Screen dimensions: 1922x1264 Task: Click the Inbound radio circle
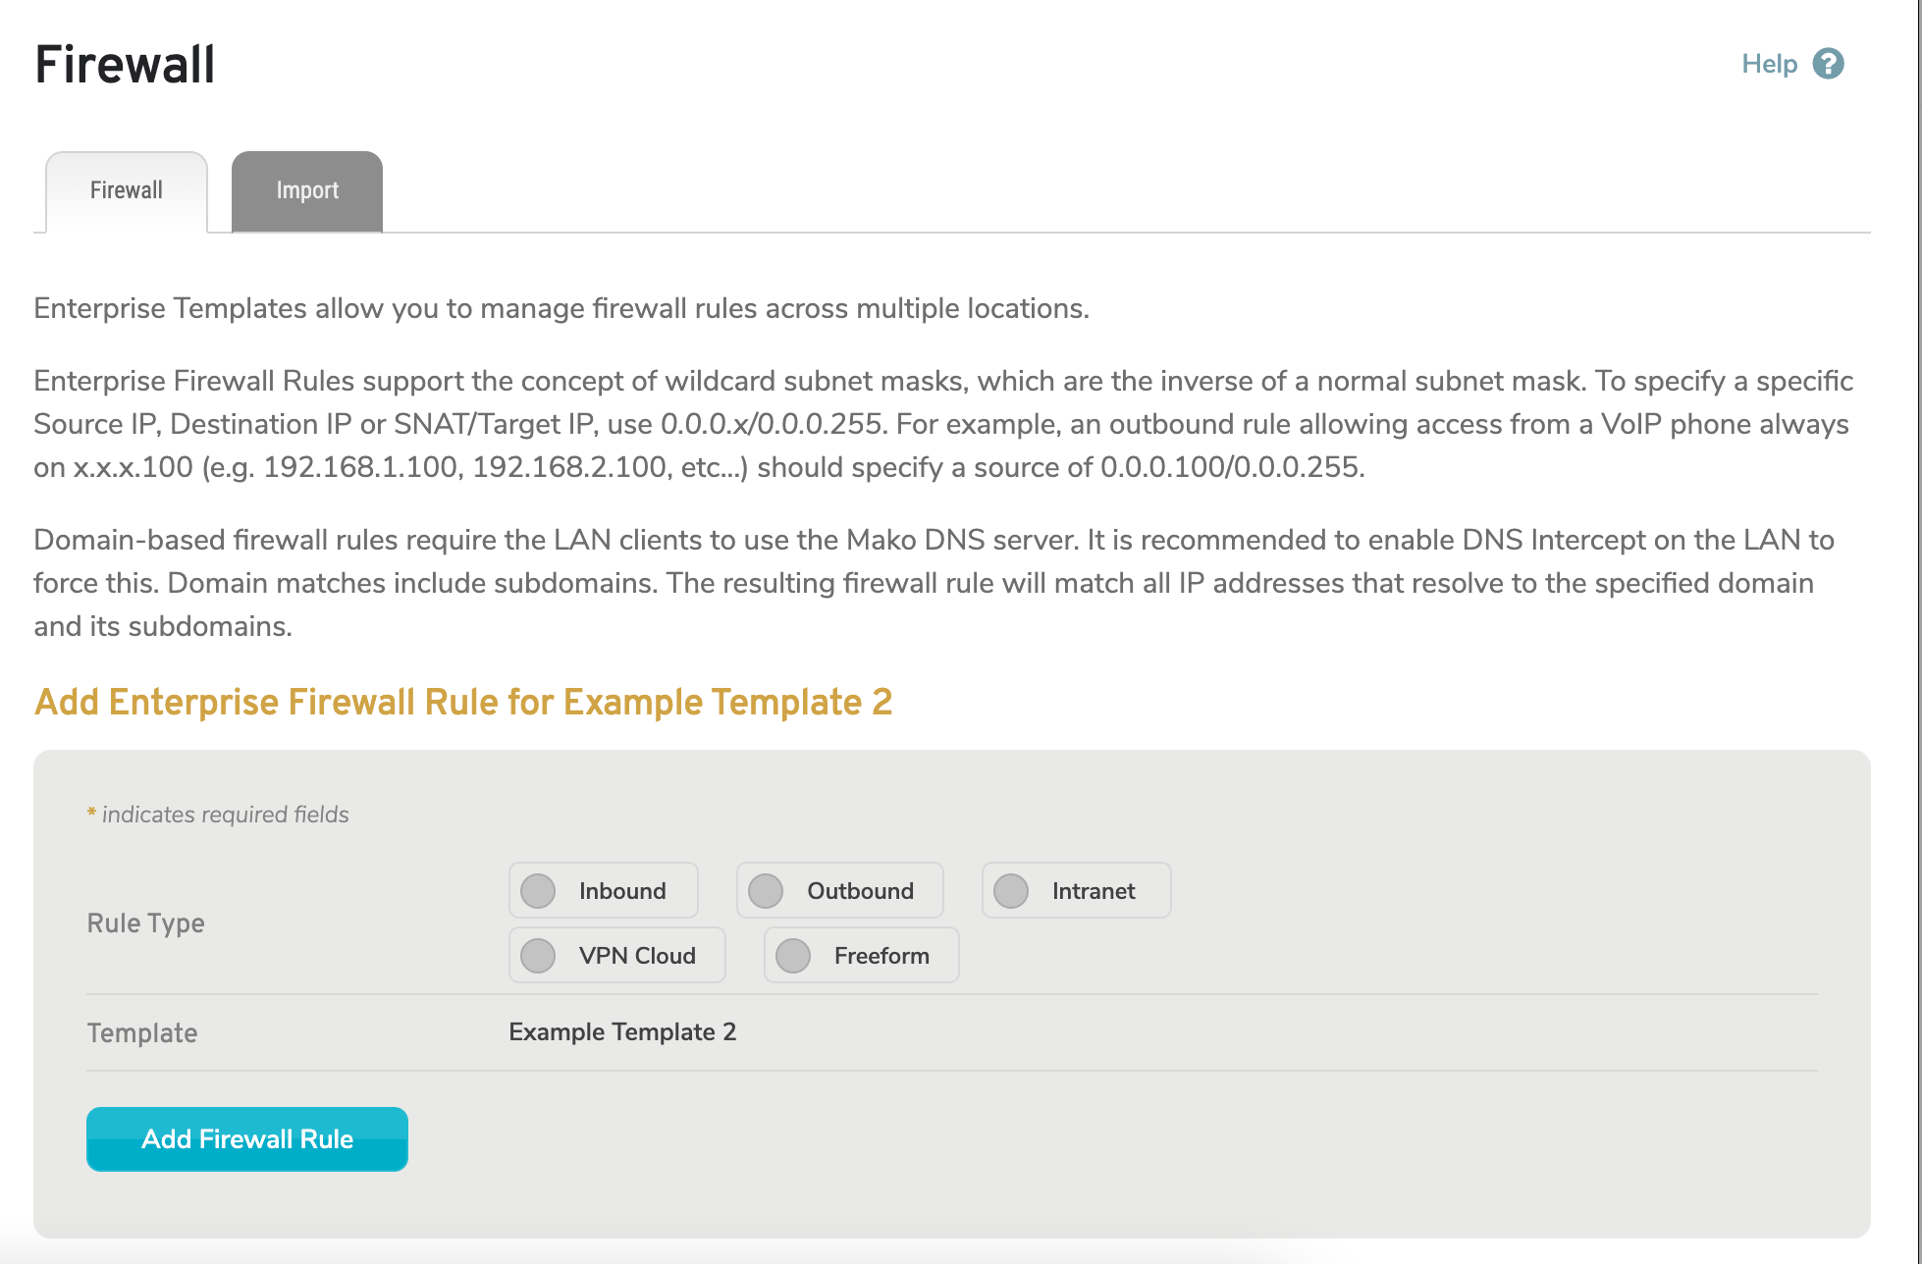point(538,890)
